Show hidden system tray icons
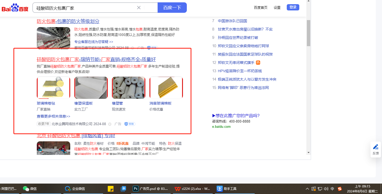 click(307, 189)
